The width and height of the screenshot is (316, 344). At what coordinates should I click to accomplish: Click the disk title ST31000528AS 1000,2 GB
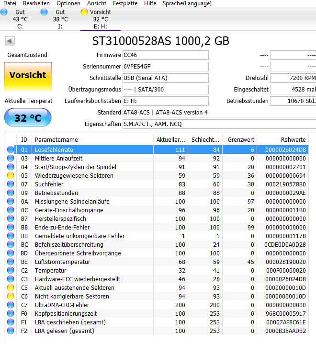click(x=160, y=41)
